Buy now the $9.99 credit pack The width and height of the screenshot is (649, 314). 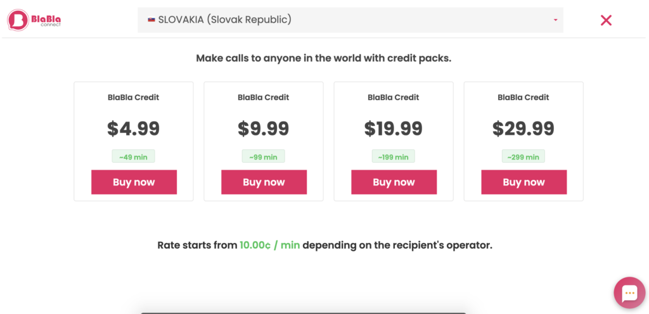[x=264, y=182]
